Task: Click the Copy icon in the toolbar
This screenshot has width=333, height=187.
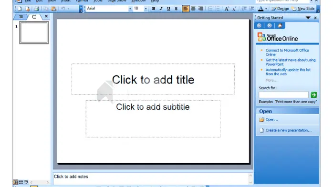Action: tap(46, 9)
